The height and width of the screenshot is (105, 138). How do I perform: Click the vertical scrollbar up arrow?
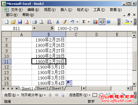[134, 35]
